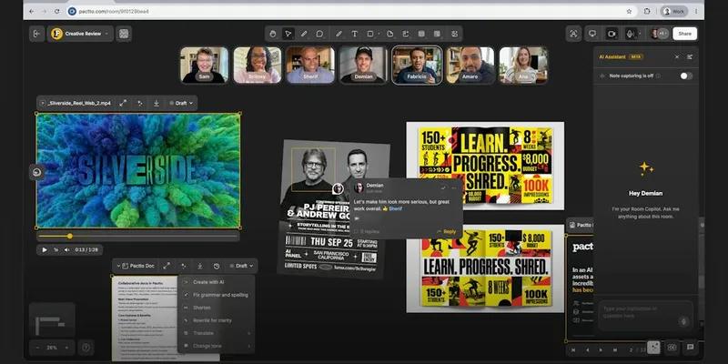Screen dimensions: 728x364
Task: Select Sam's video thumbnail
Action: (204, 65)
